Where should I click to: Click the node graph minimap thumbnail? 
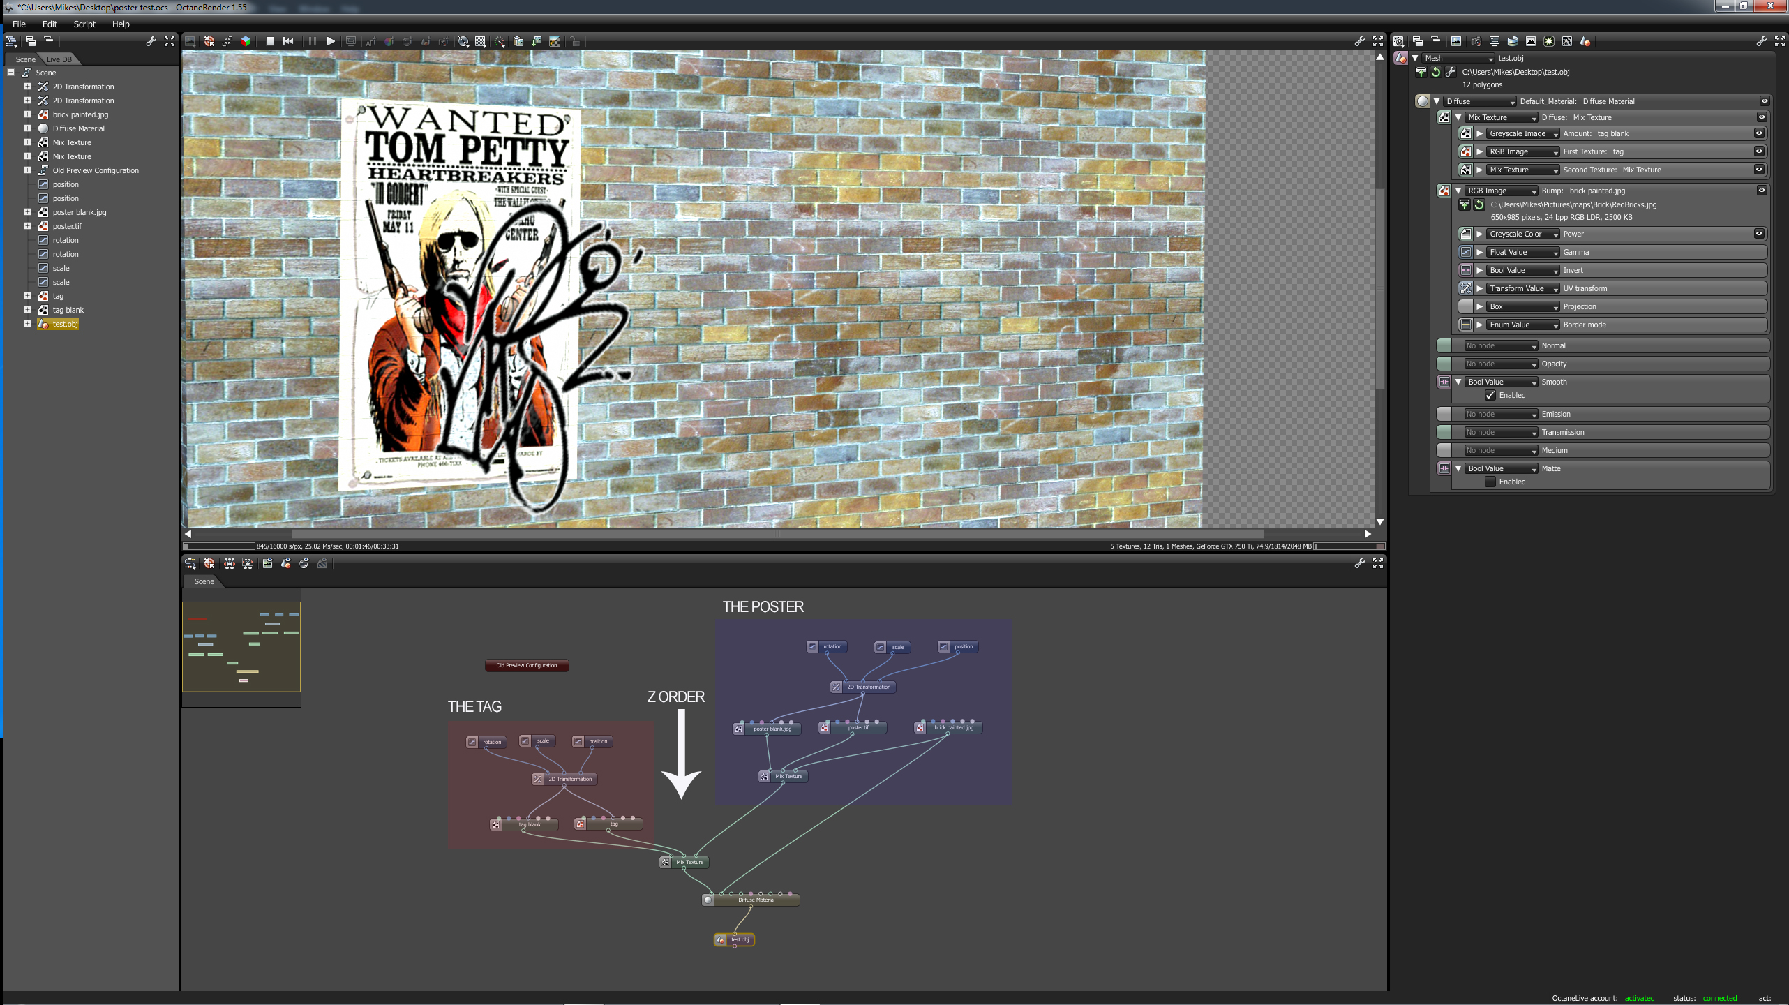tap(241, 647)
